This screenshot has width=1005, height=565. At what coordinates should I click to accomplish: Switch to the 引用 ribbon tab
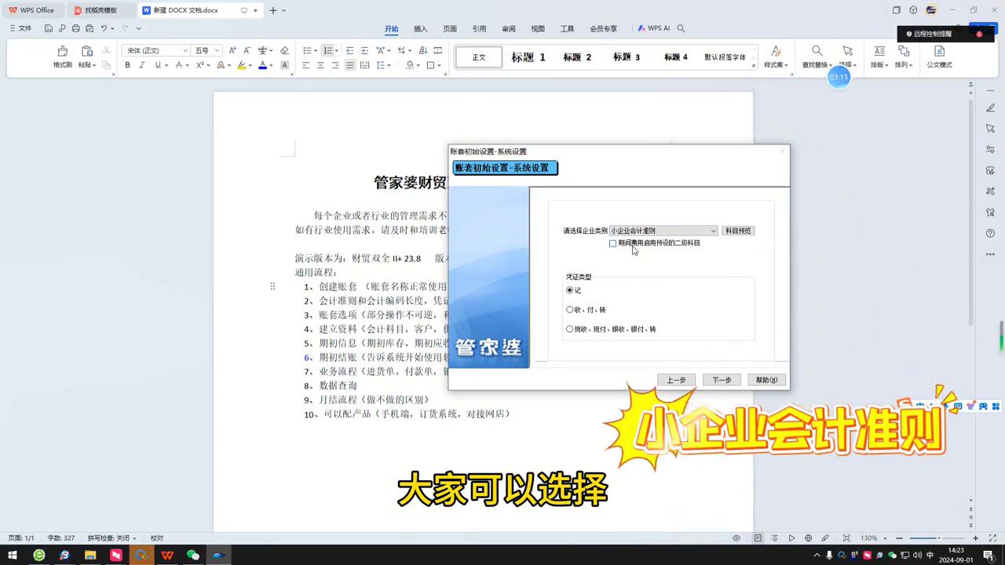click(479, 28)
